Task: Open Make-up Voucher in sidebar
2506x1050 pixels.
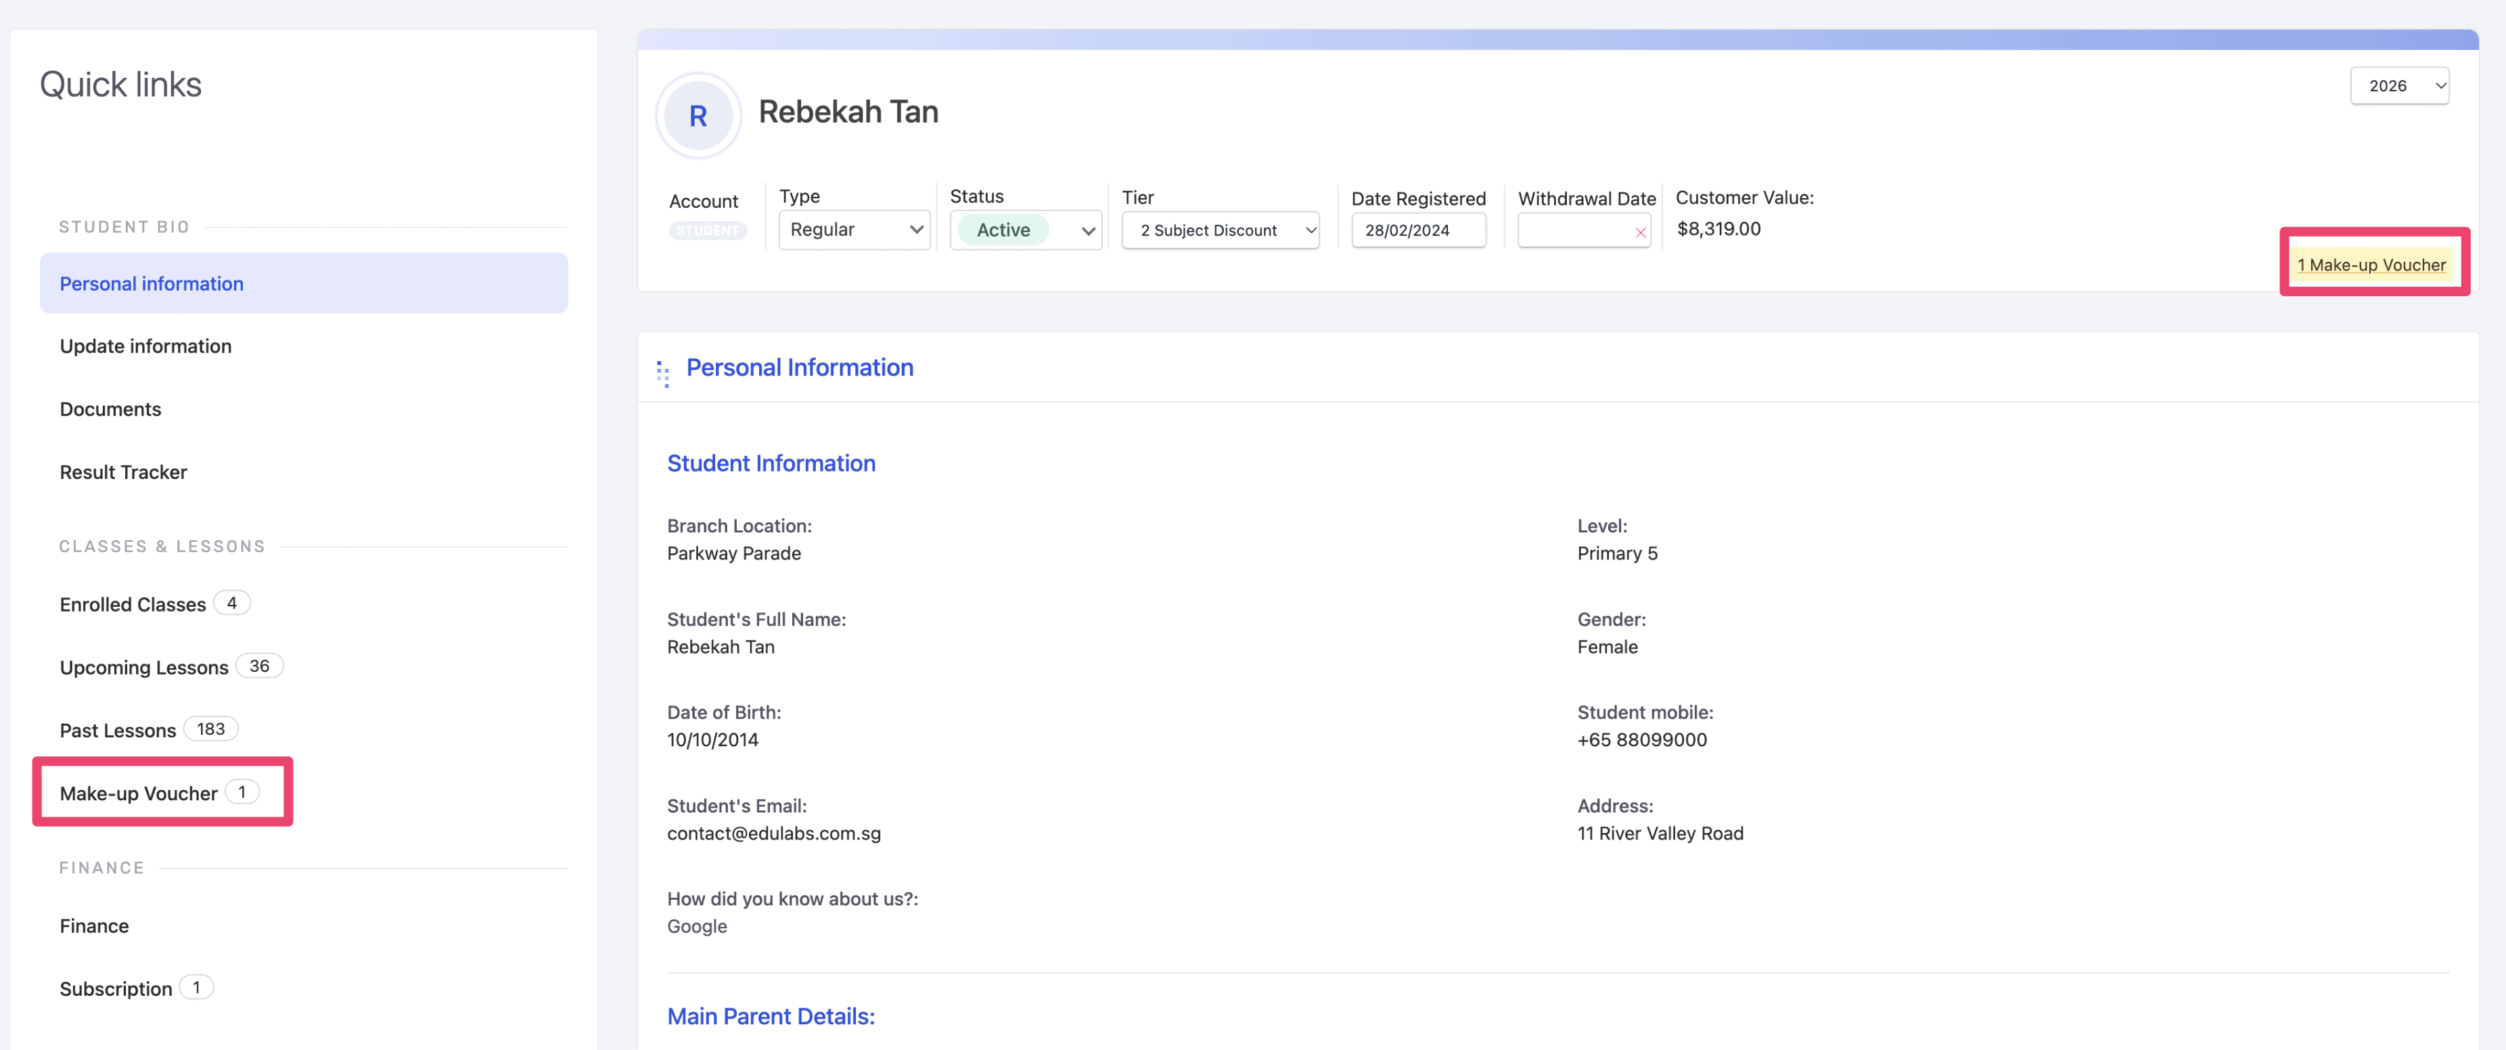Action: tap(138, 793)
